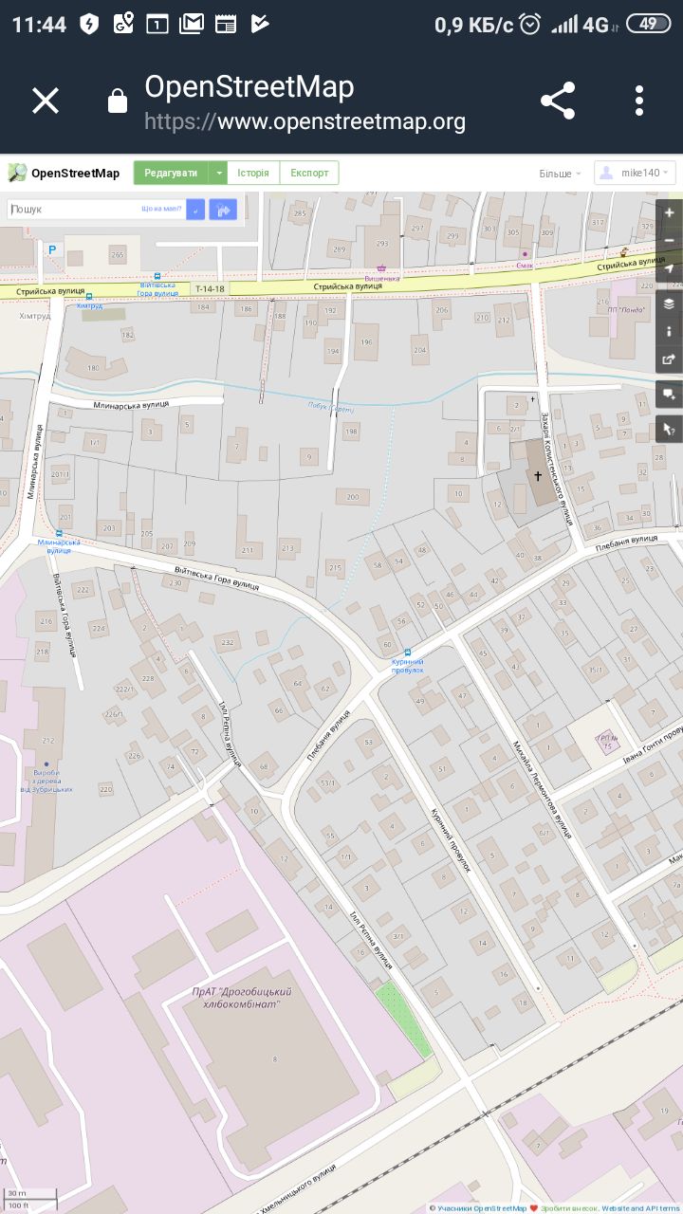Open the three-dot overflow menu

click(x=639, y=101)
